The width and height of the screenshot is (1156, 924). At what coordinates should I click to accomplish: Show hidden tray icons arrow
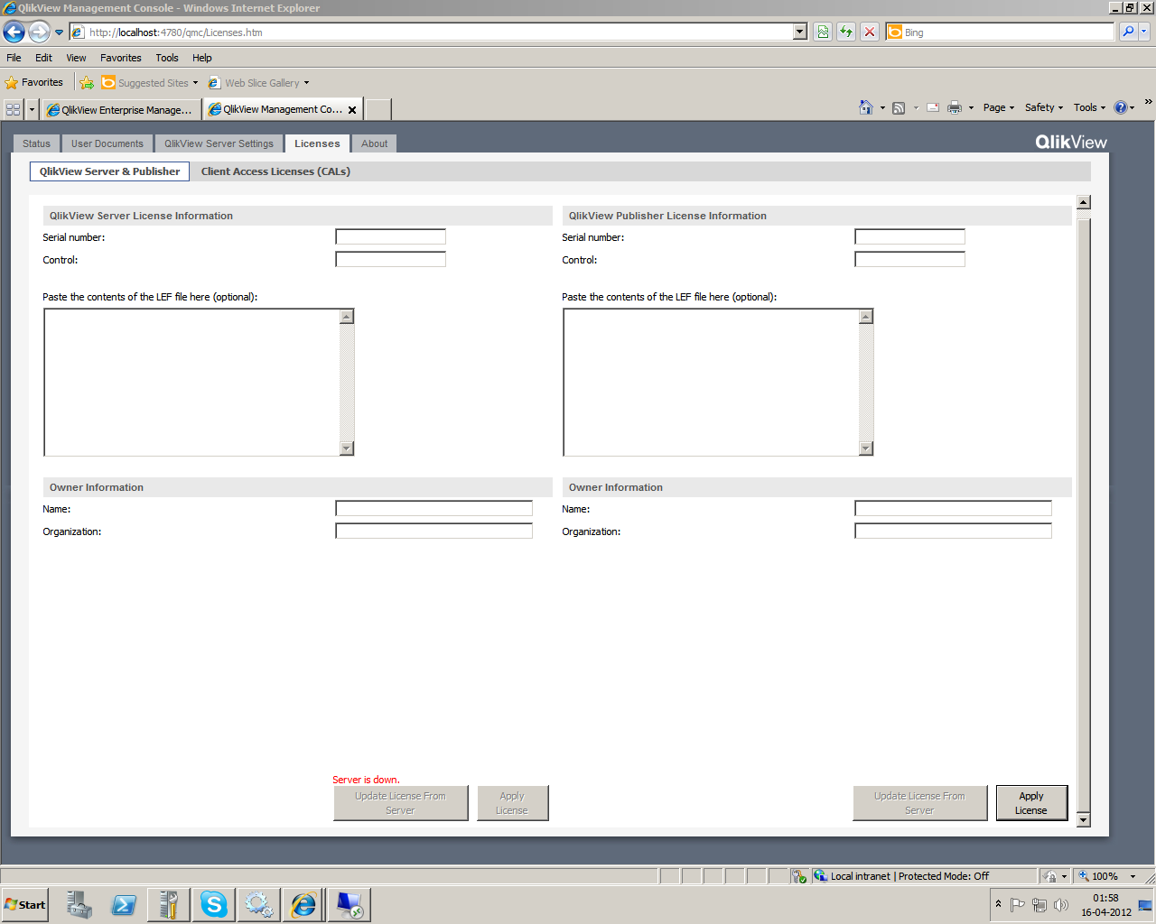[998, 903]
